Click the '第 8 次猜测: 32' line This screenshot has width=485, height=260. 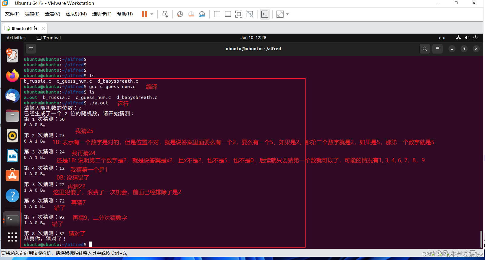point(44,233)
